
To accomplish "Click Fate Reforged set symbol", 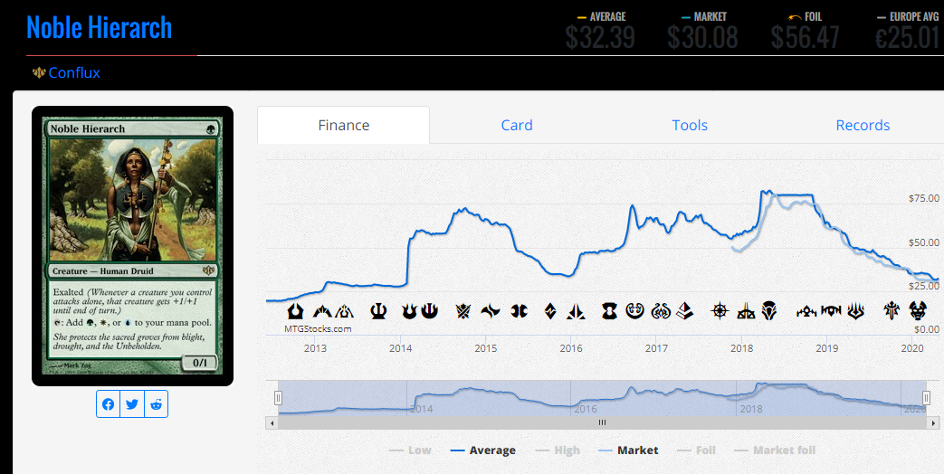I will click(x=491, y=311).
